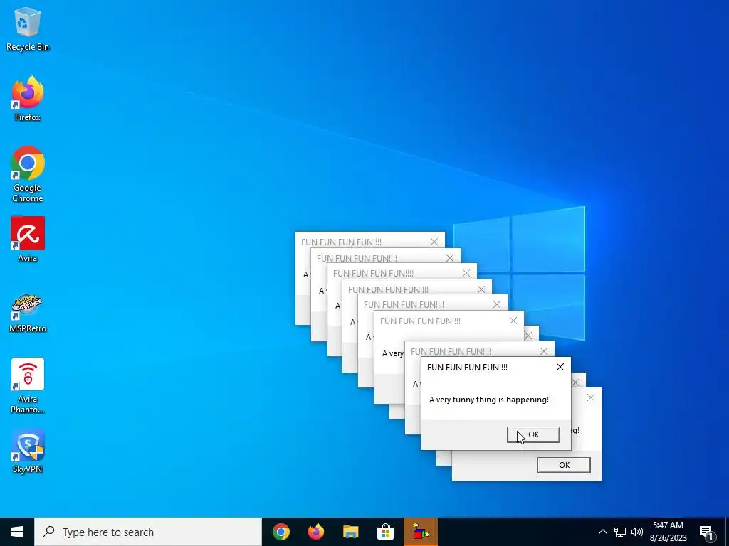Close the FUN dialog directly behind the front one
The width and height of the screenshot is (729, 546).
click(544, 351)
